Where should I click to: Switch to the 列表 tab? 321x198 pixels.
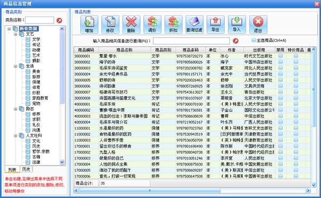click(x=12, y=170)
